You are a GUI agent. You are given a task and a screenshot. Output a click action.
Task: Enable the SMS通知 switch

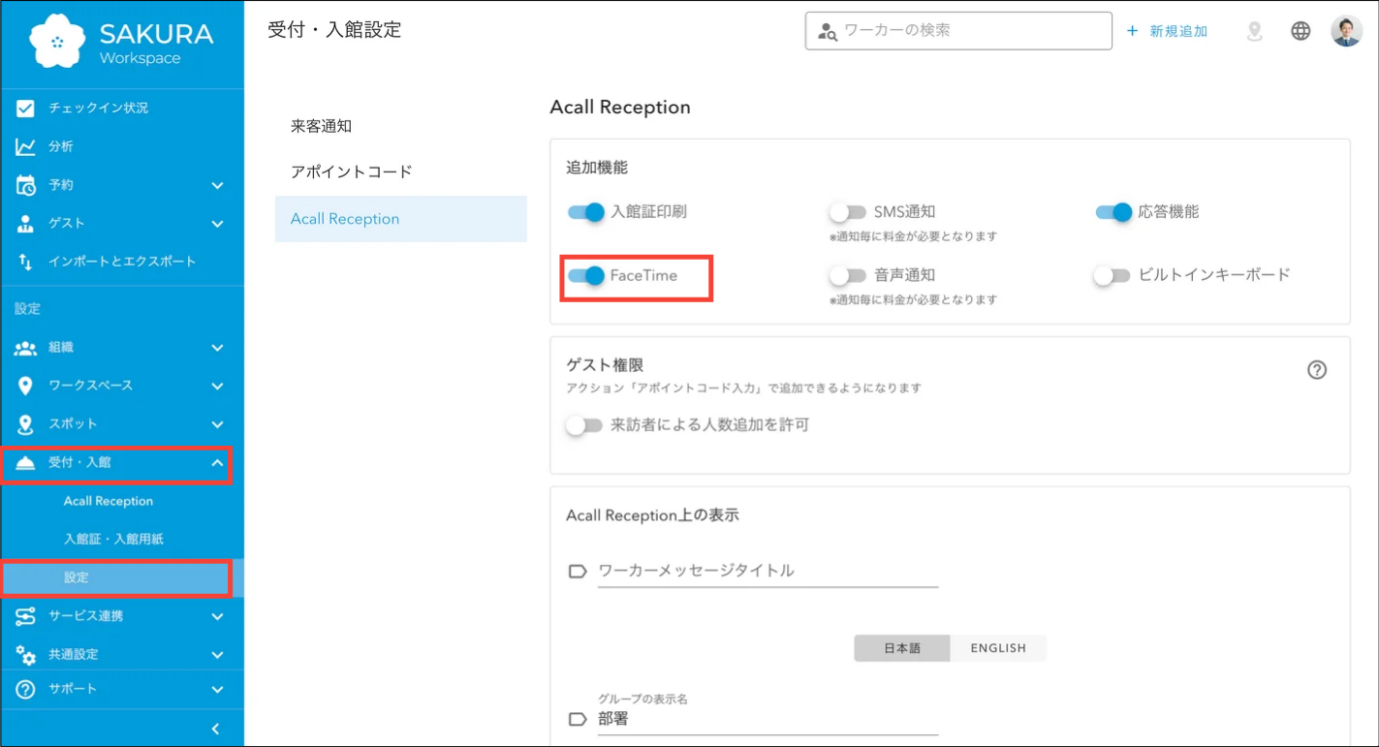tap(847, 212)
